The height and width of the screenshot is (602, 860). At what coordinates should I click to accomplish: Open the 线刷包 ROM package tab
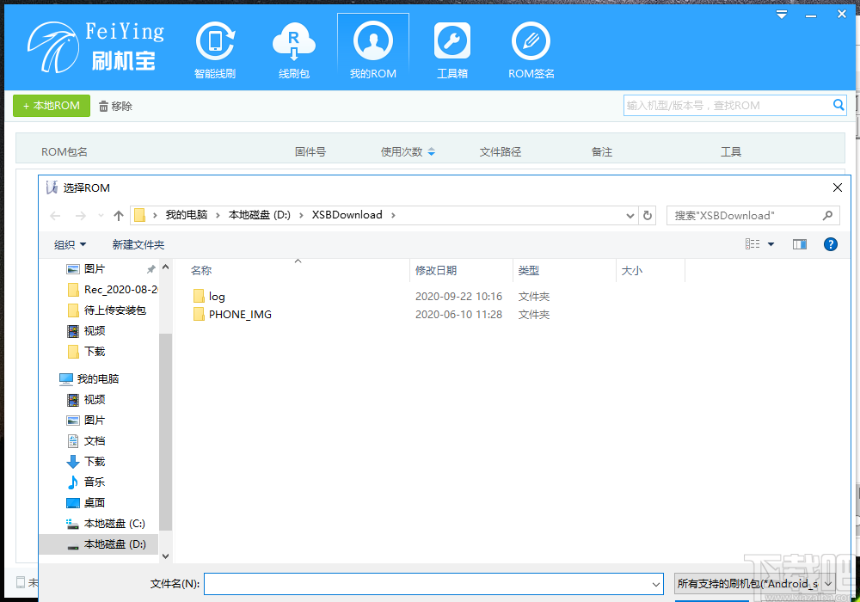294,51
